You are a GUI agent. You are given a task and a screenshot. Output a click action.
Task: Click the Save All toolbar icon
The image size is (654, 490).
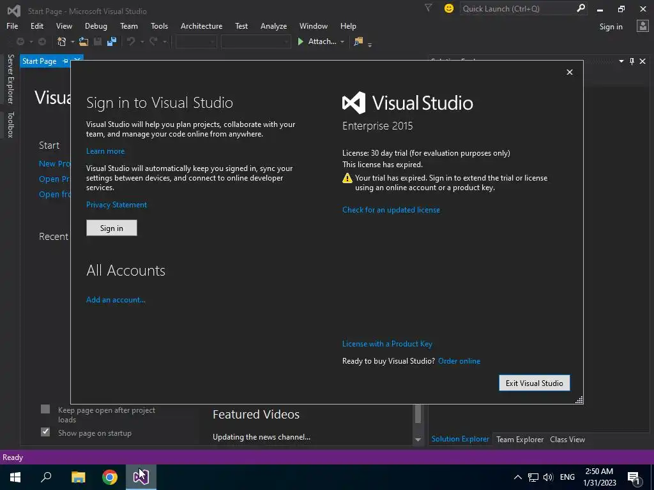(x=111, y=41)
